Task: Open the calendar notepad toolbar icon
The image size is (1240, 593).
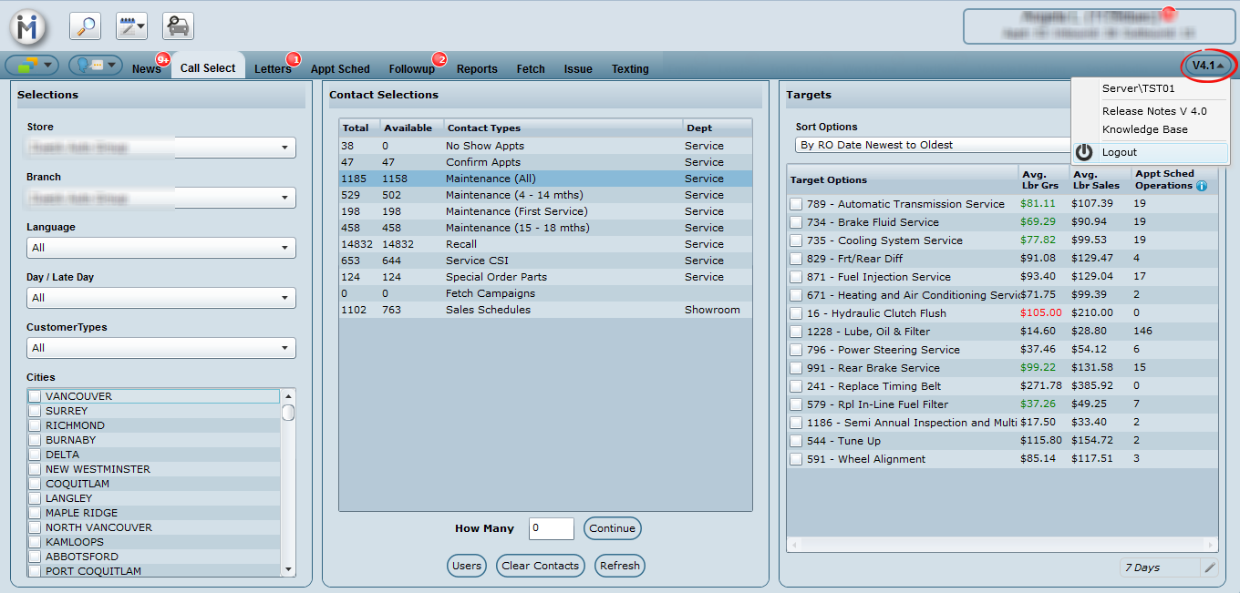Action: [x=131, y=26]
